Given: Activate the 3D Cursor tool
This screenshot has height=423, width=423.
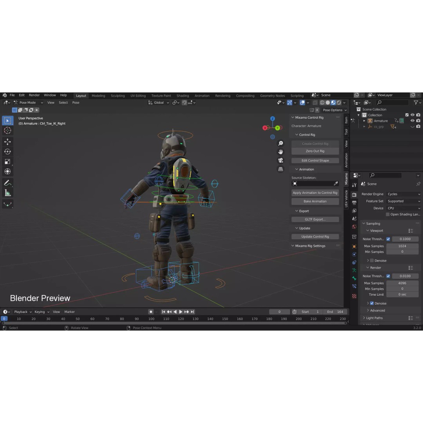Looking at the screenshot, I should point(7,130).
